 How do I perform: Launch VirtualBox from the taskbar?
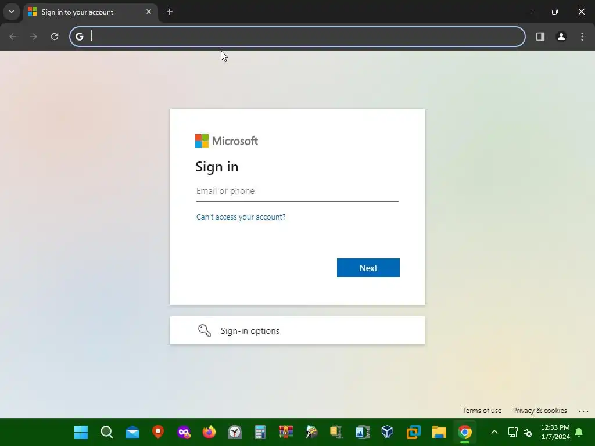coord(388,432)
